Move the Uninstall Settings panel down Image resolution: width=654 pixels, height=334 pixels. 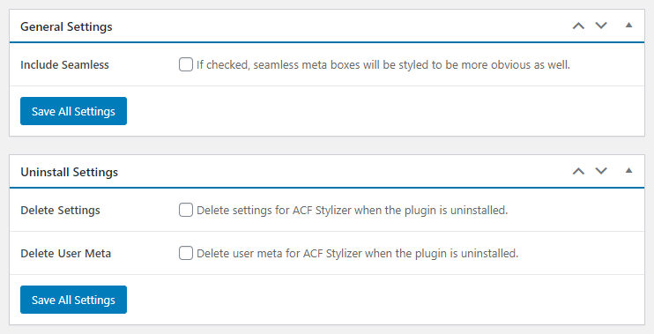(x=601, y=171)
